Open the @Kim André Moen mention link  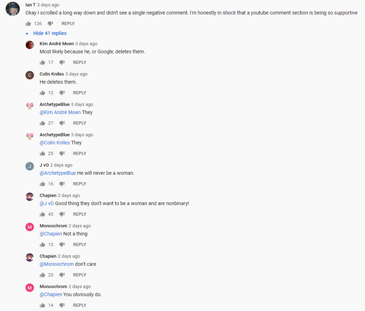[60, 112]
